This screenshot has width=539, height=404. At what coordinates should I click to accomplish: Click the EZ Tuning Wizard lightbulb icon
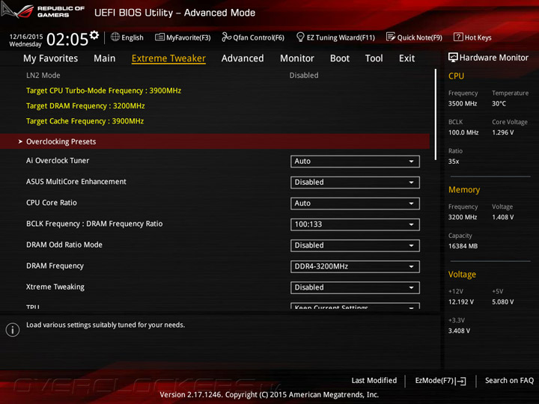point(300,37)
